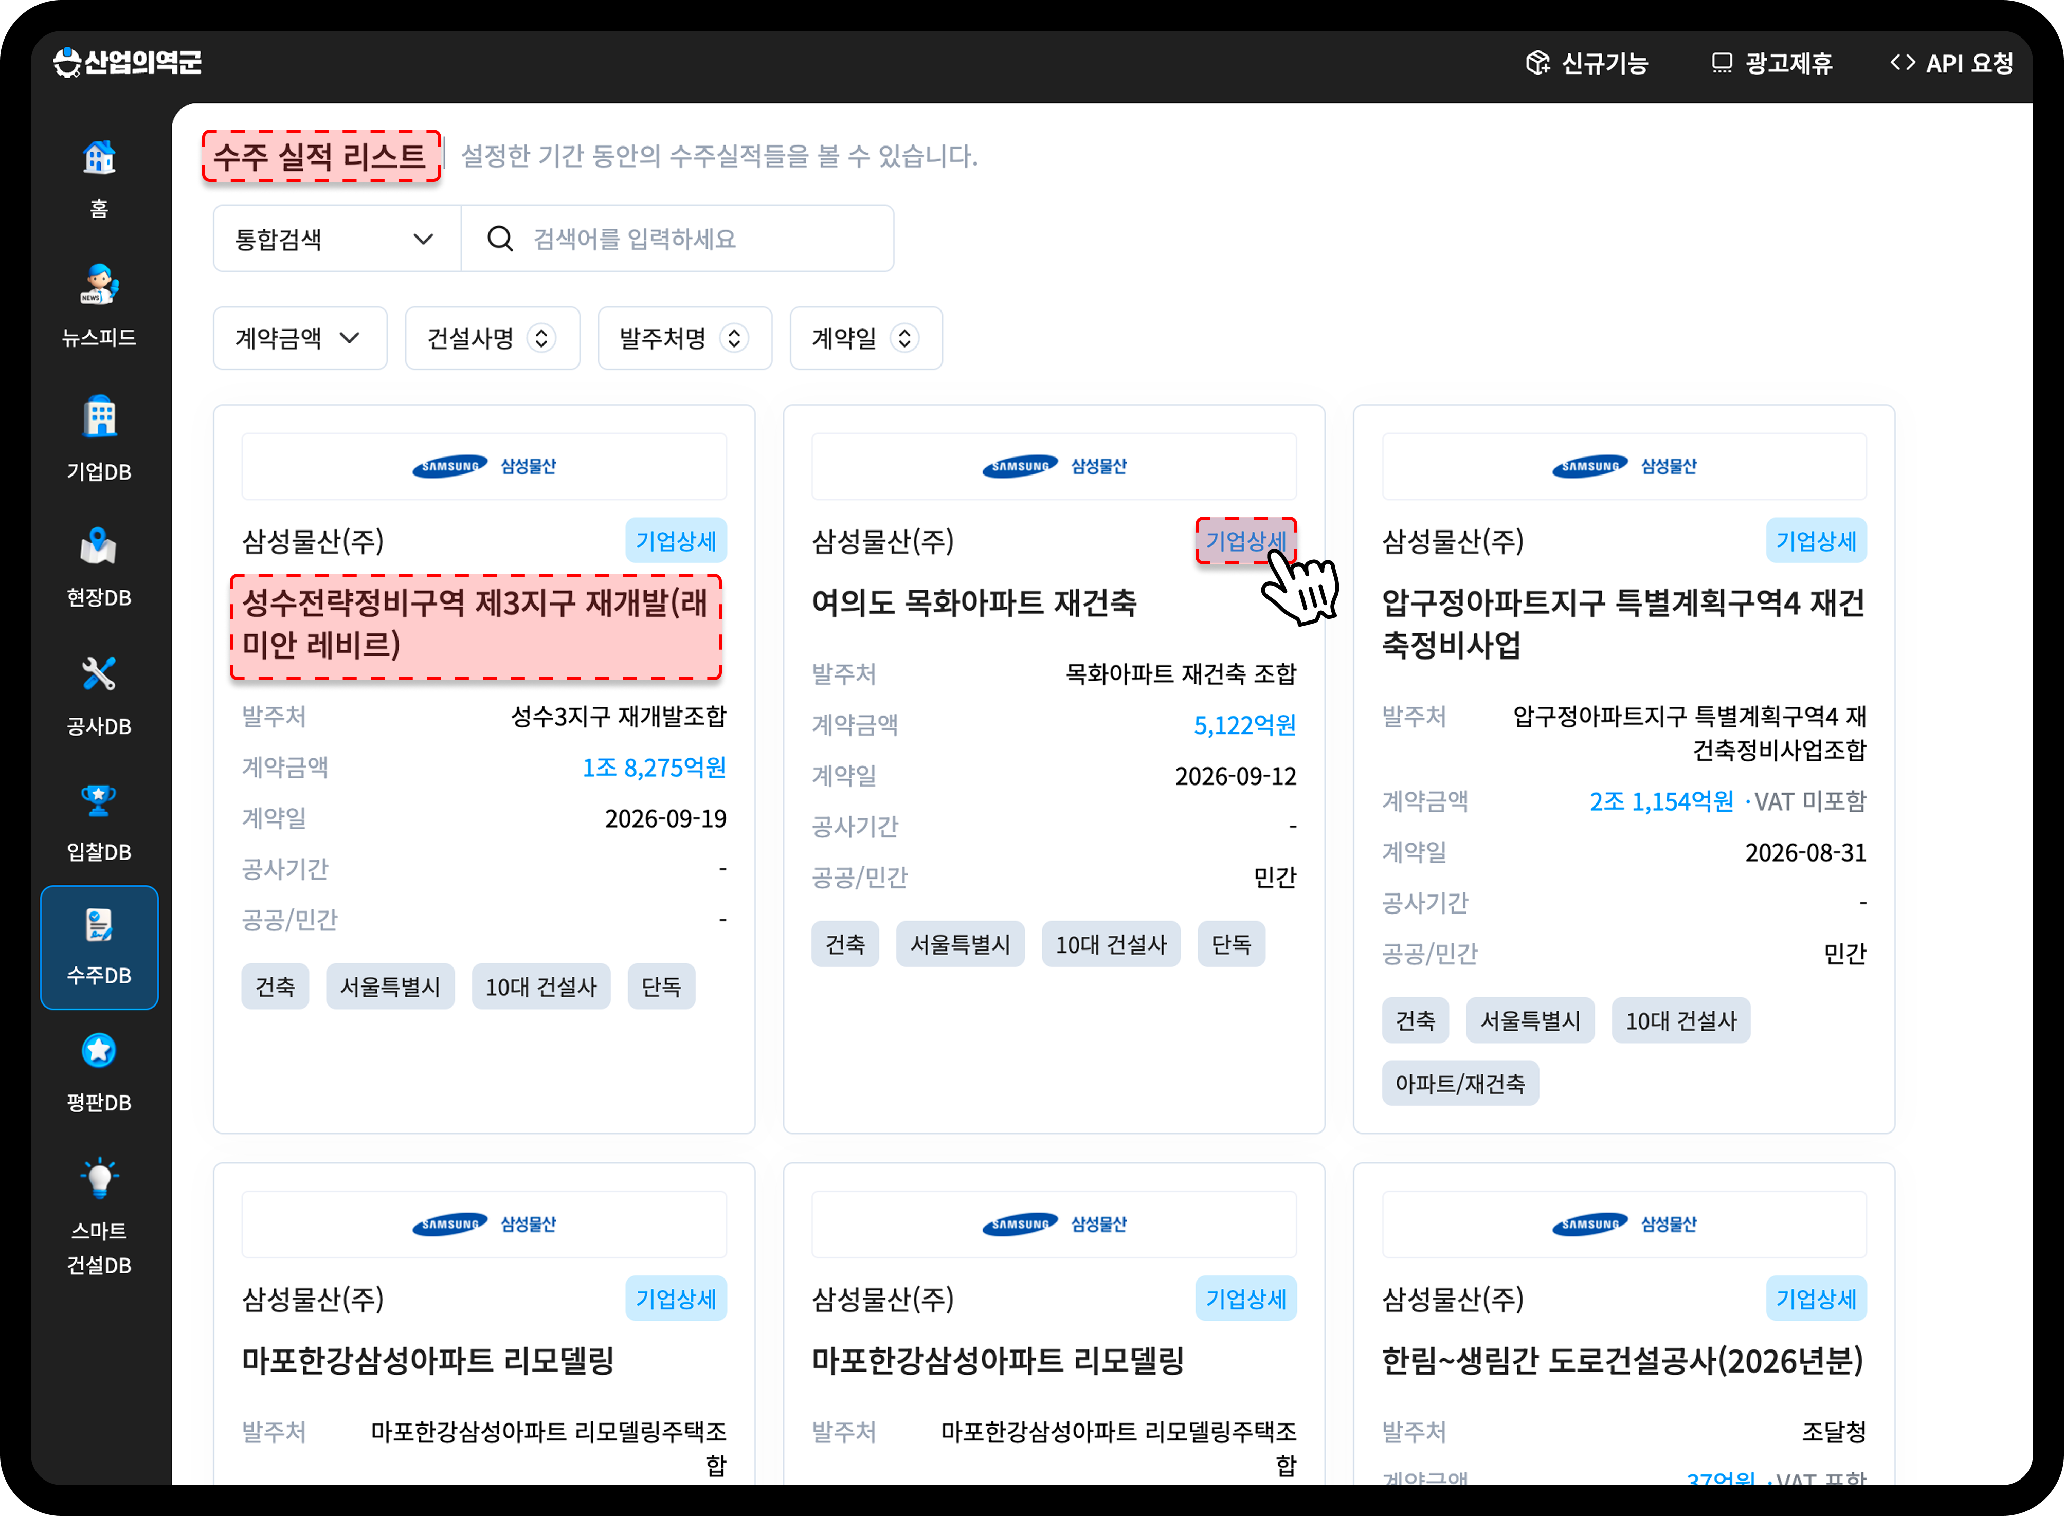The image size is (2064, 1516).
Task: Click the date 2026-09-19
Action: 665,818
